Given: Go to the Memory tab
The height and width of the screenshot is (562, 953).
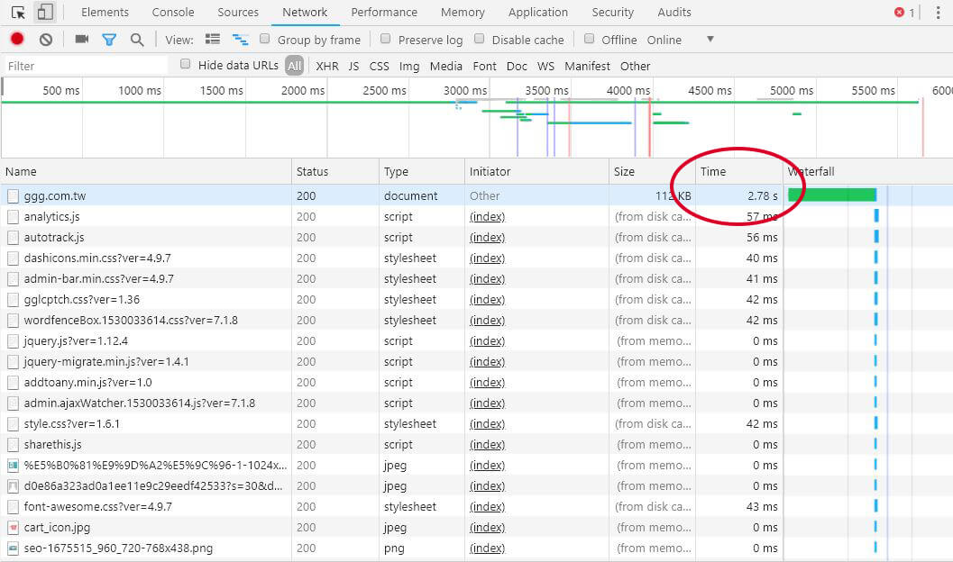Looking at the screenshot, I should pos(463,12).
